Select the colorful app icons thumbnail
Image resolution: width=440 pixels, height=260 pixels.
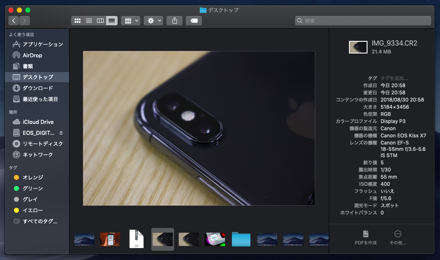(x=215, y=239)
